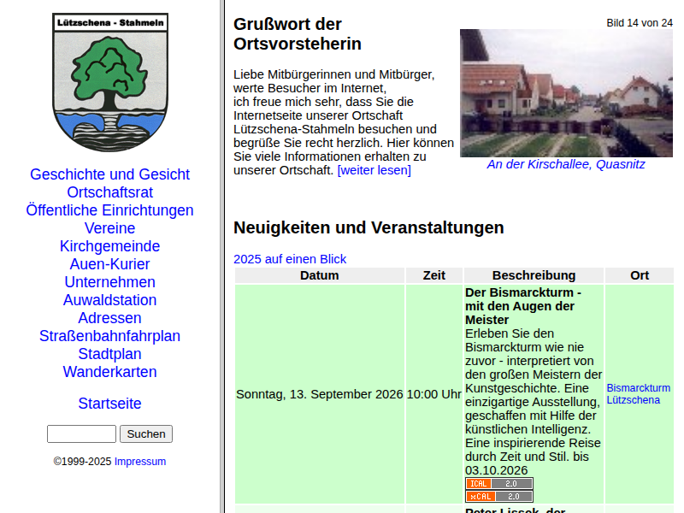This screenshot has height=513, width=684.
Task: Open the Auen-Kurier page
Action: point(110,264)
